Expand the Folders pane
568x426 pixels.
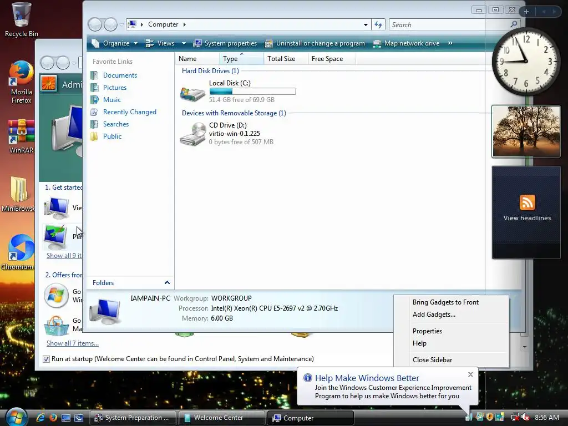167,282
